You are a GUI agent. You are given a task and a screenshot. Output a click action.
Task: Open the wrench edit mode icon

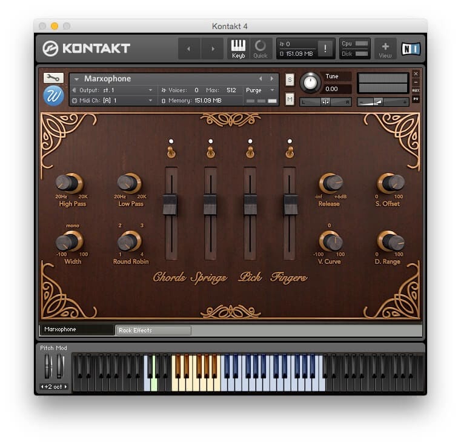[x=53, y=78]
